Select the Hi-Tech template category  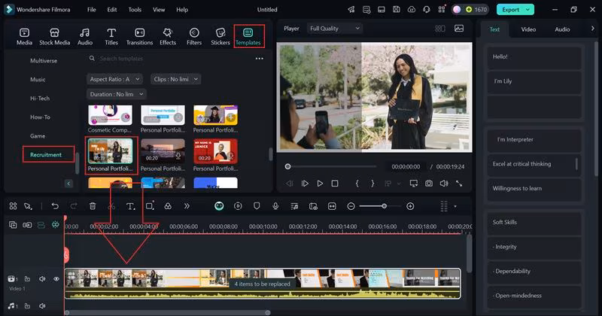coord(40,99)
